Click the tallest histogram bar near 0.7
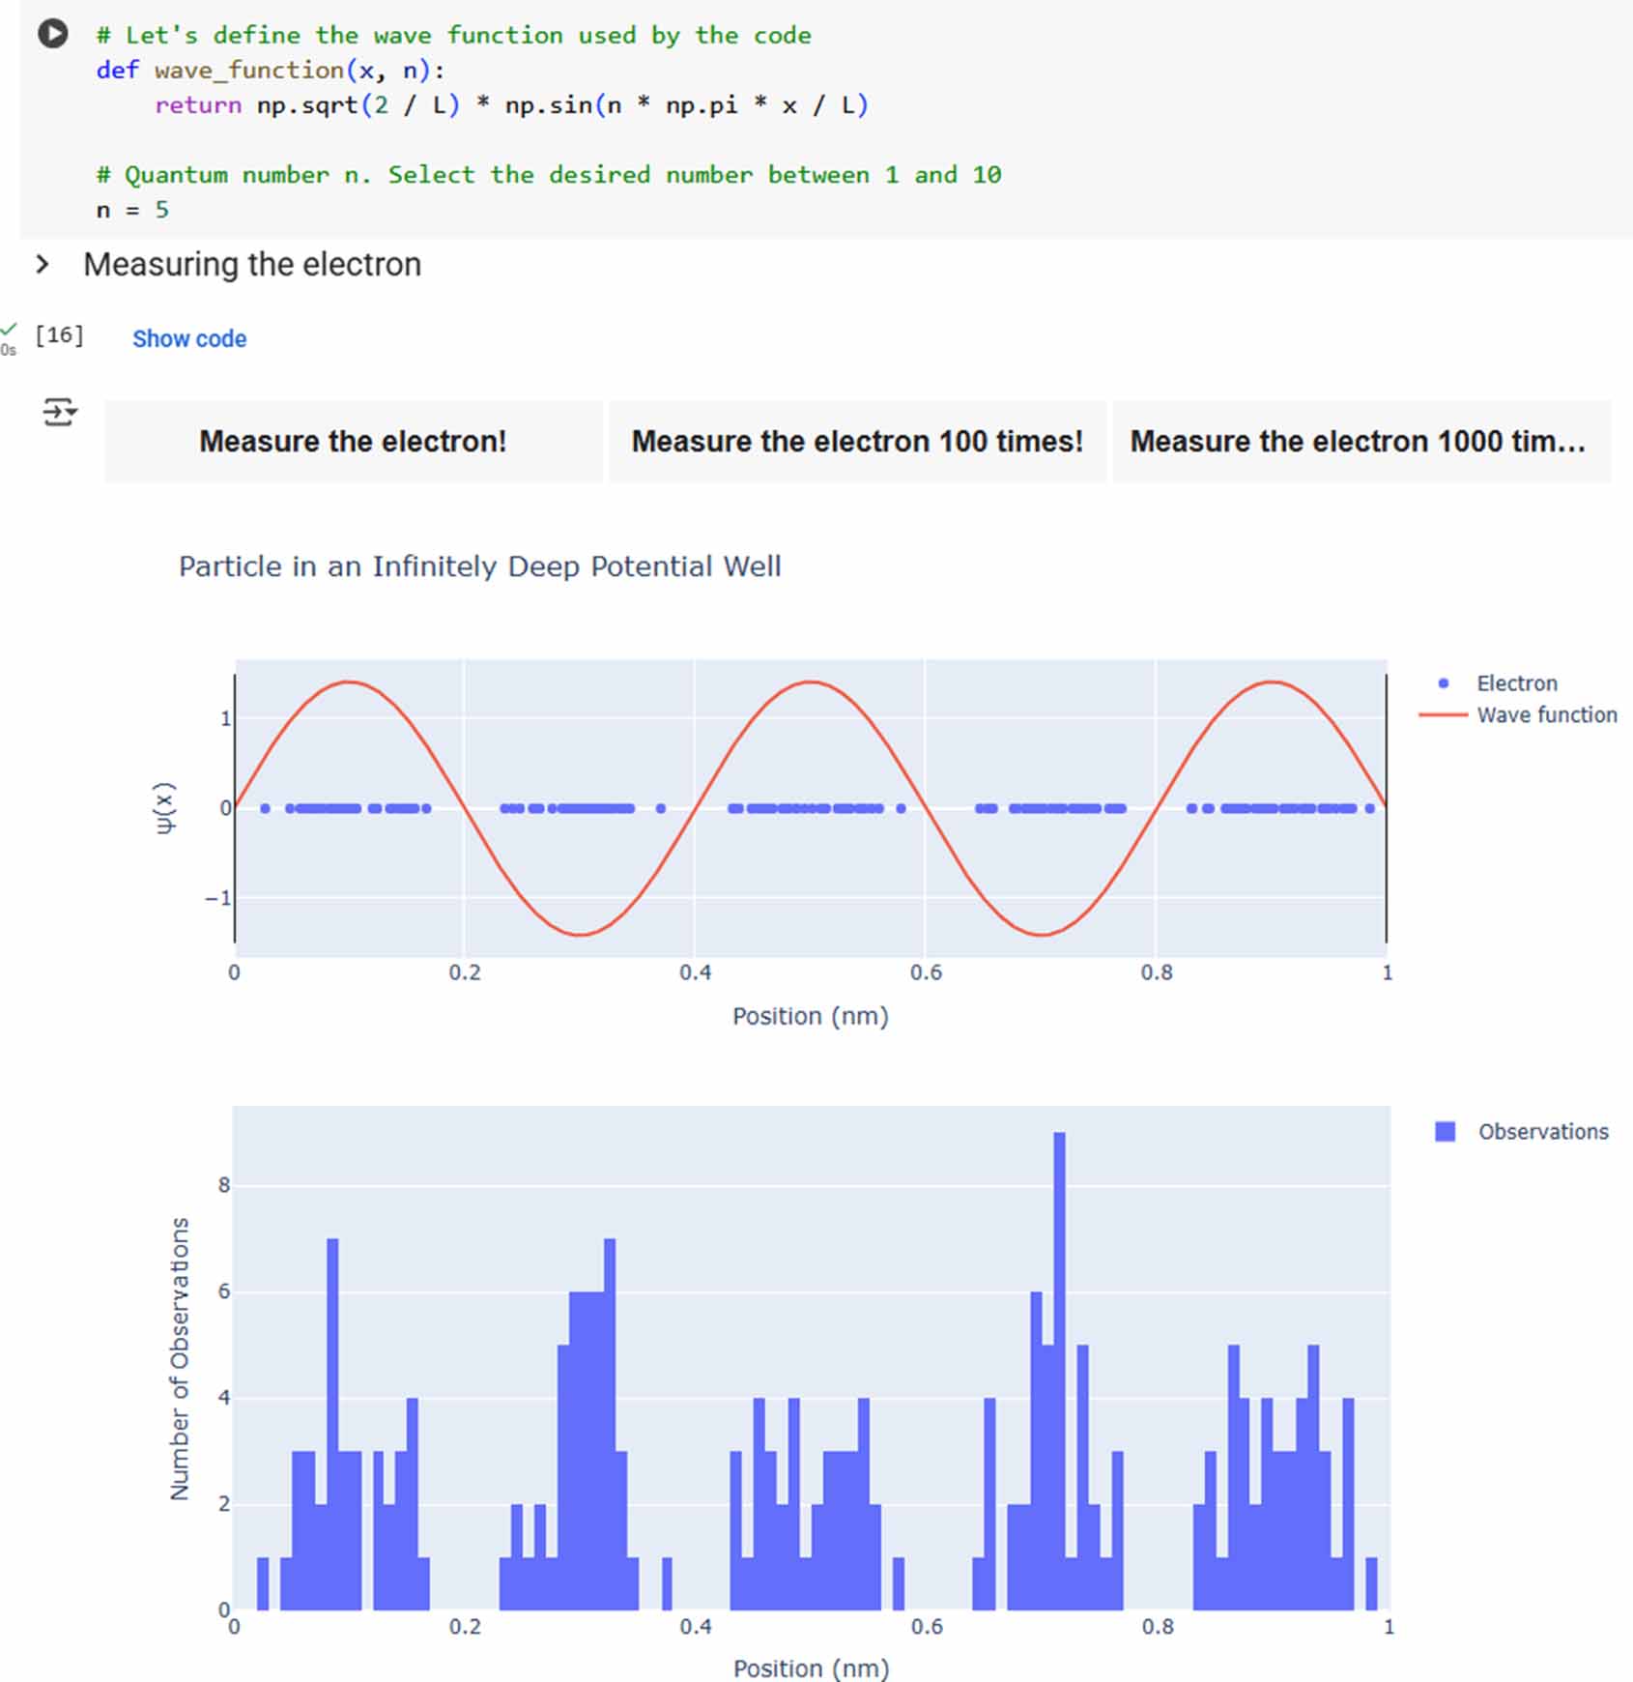This screenshot has width=1633, height=1682. pyautogui.click(x=1059, y=1371)
